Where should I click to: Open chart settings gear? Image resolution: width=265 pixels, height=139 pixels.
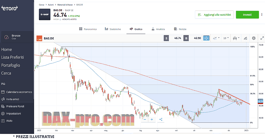(x=254, y=38)
